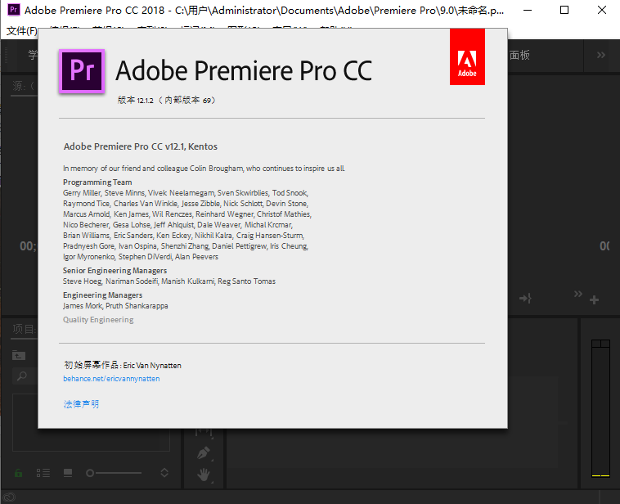This screenshot has height=504, width=620.
Task: Switch project panel to icon view
Action: 67,473
